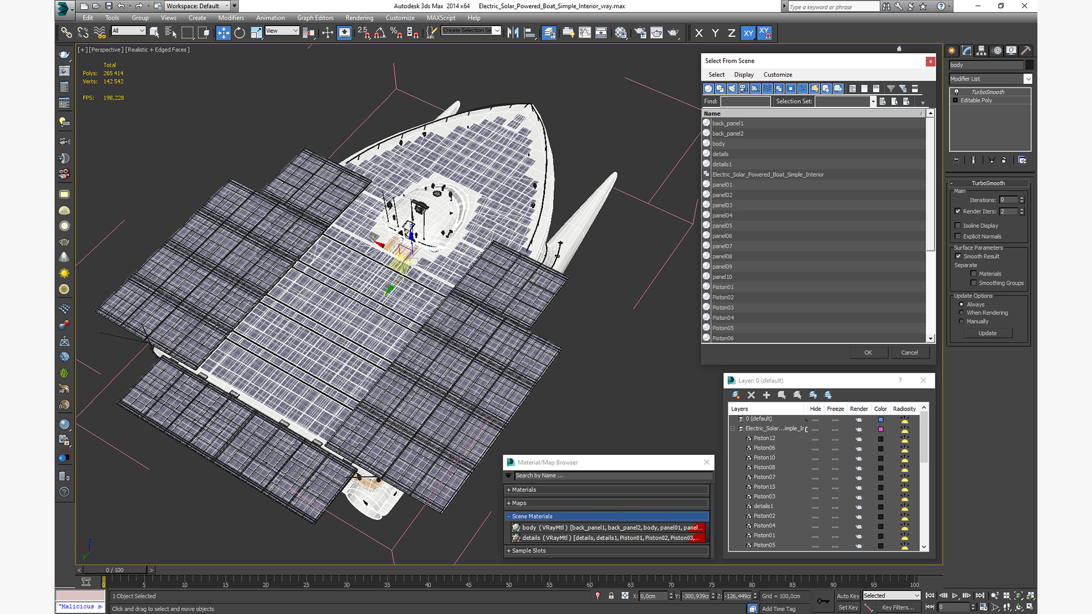This screenshot has width=1092, height=614.
Task: Switch to the Hierarchy command panel tab
Action: coord(981,51)
